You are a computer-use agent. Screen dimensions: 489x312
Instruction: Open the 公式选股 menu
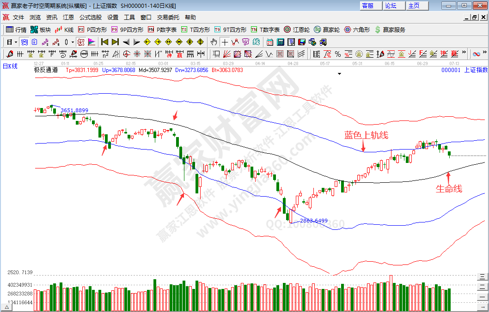pos(90,18)
